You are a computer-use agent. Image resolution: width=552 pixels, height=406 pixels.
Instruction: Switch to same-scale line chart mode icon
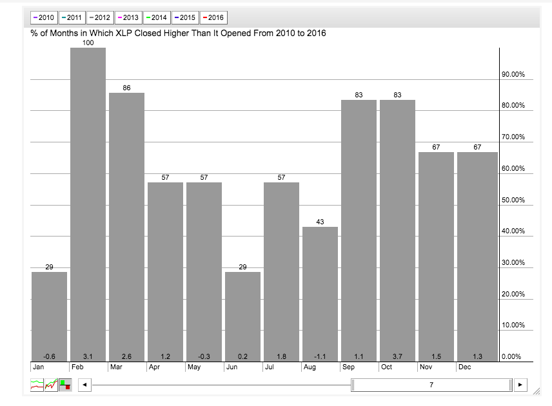[51, 385]
